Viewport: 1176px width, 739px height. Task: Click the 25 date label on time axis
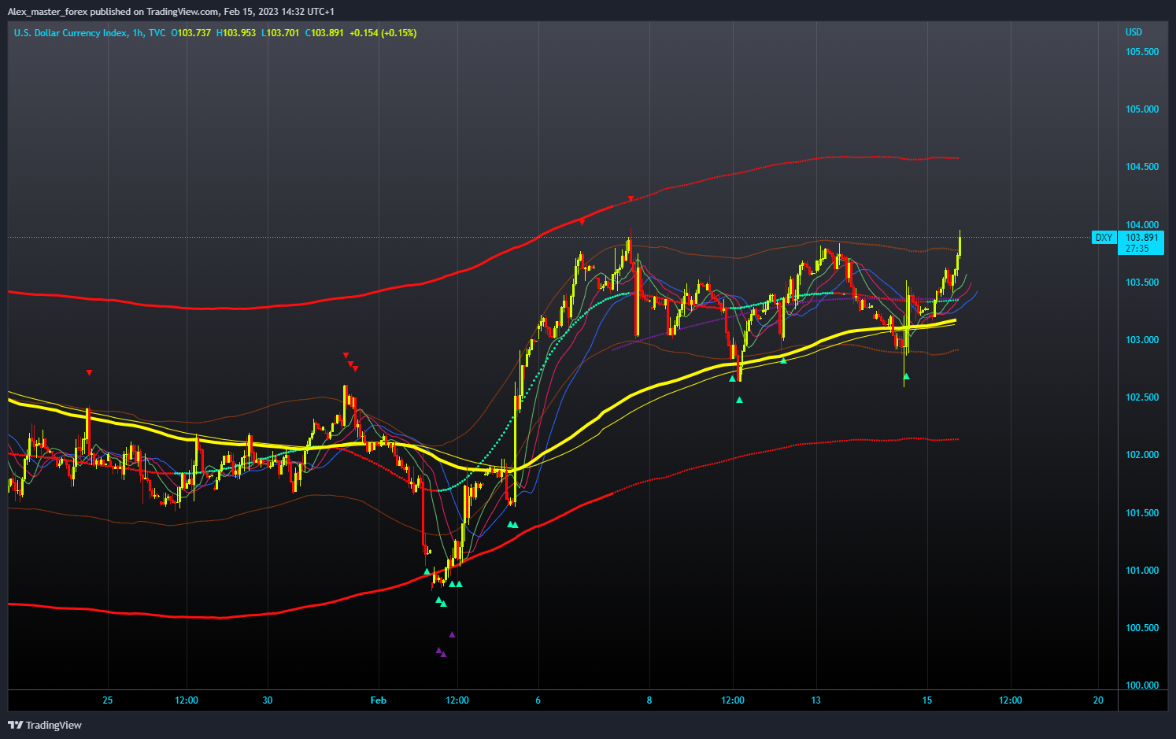[108, 700]
